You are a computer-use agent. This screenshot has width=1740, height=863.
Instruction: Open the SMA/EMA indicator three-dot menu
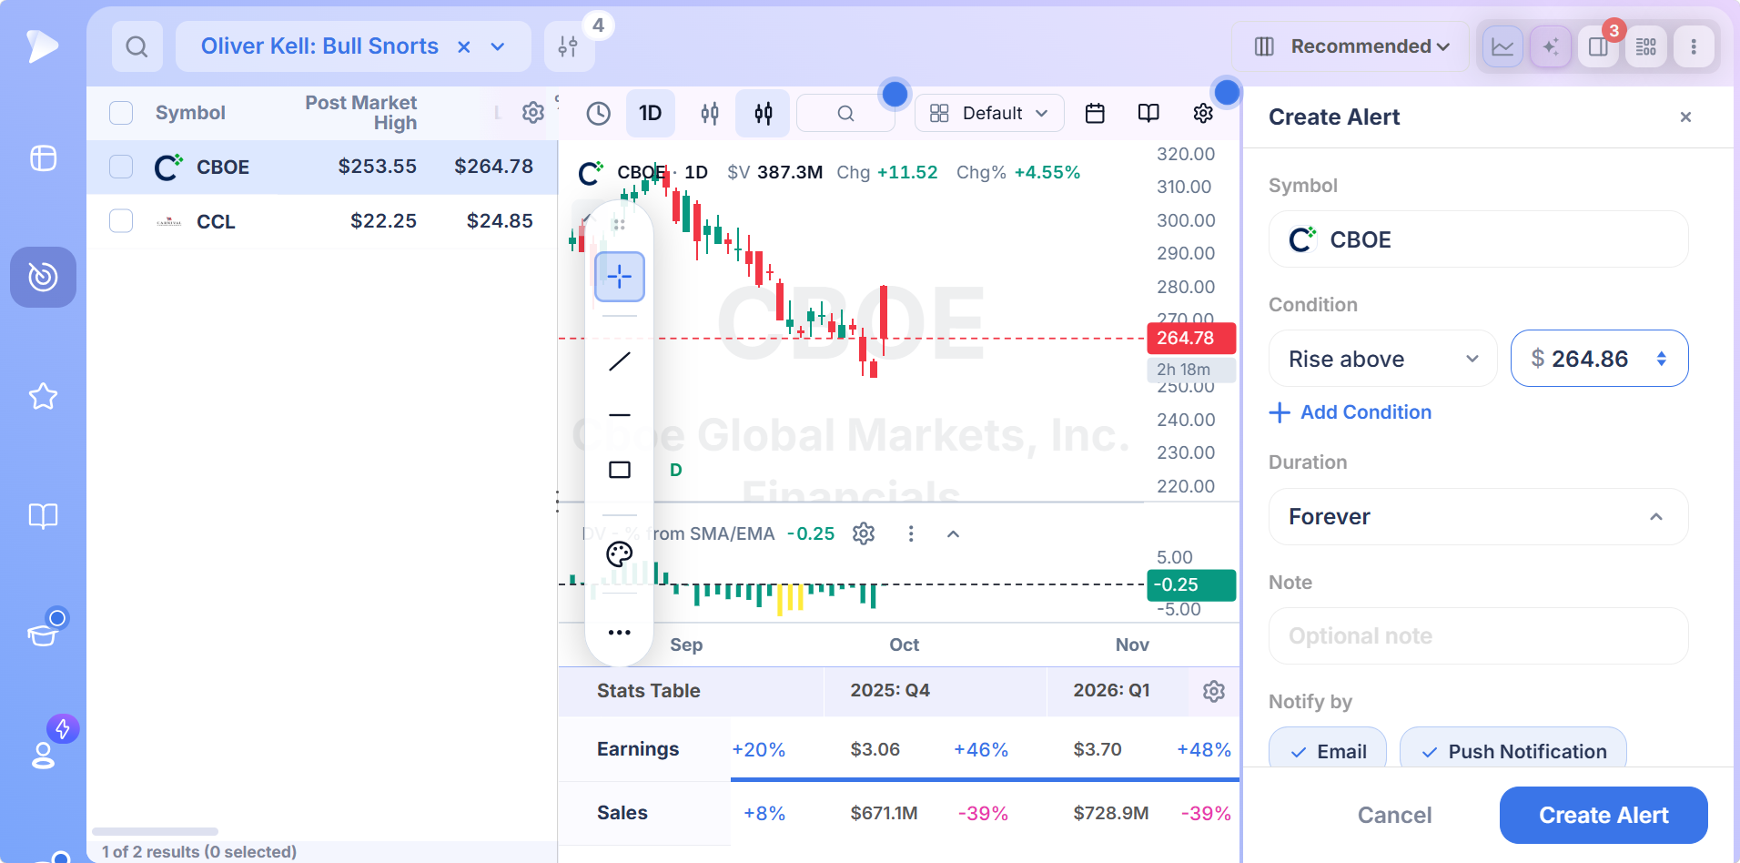911,533
